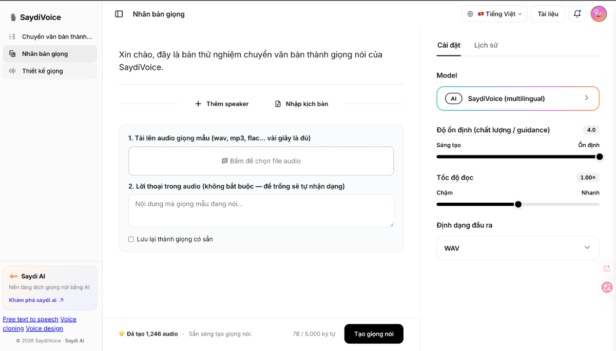Click the Tốc độ đọc slider handle
The height and width of the screenshot is (351, 616).
(518, 204)
